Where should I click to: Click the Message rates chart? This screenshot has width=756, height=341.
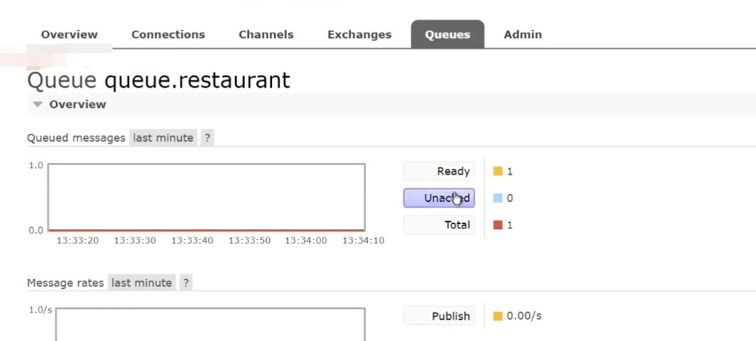pyautogui.click(x=210, y=324)
